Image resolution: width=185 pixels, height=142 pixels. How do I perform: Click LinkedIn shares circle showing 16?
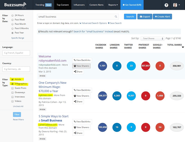click(117, 127)
